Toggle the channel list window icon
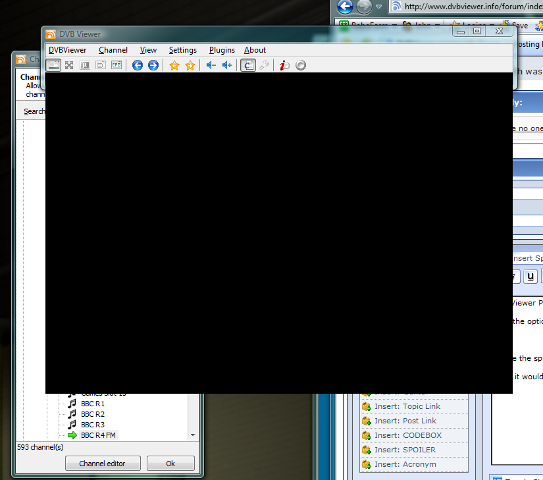 248,65
